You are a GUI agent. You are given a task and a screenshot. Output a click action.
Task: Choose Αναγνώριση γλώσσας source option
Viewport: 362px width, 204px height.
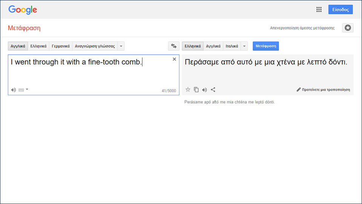coord(95,46)
